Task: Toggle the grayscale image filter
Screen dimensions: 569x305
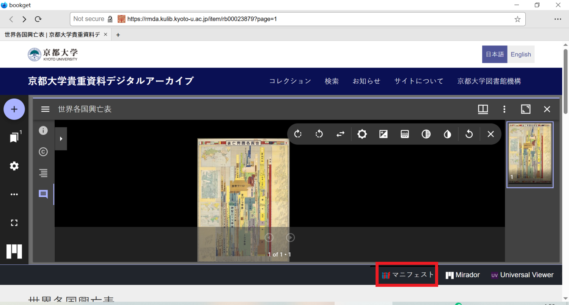Action: click(x=426, y=134)
